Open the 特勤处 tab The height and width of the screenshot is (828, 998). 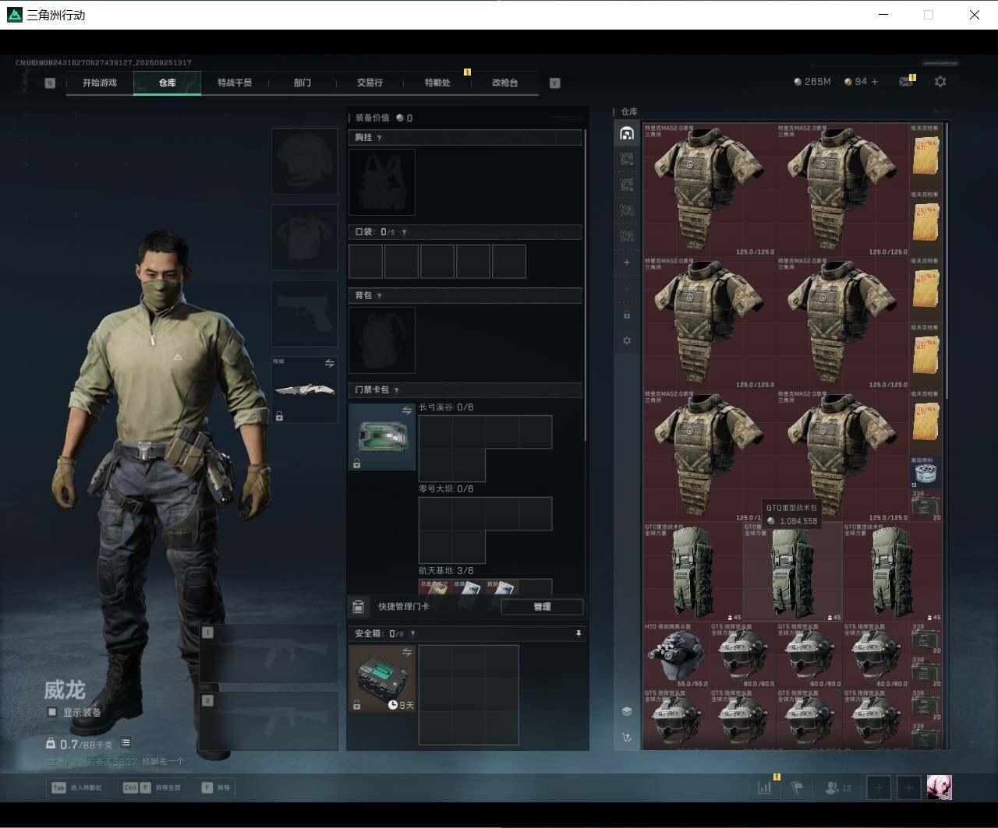click(x=437, y=83)
